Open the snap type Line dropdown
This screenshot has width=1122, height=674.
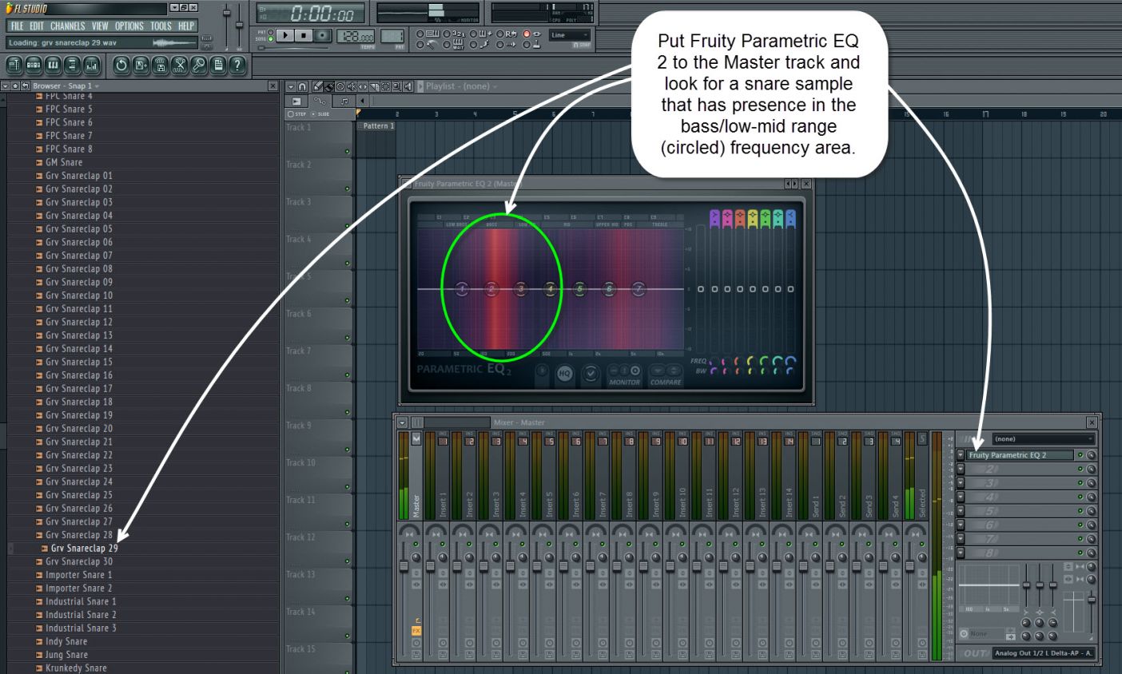[569, 35]
